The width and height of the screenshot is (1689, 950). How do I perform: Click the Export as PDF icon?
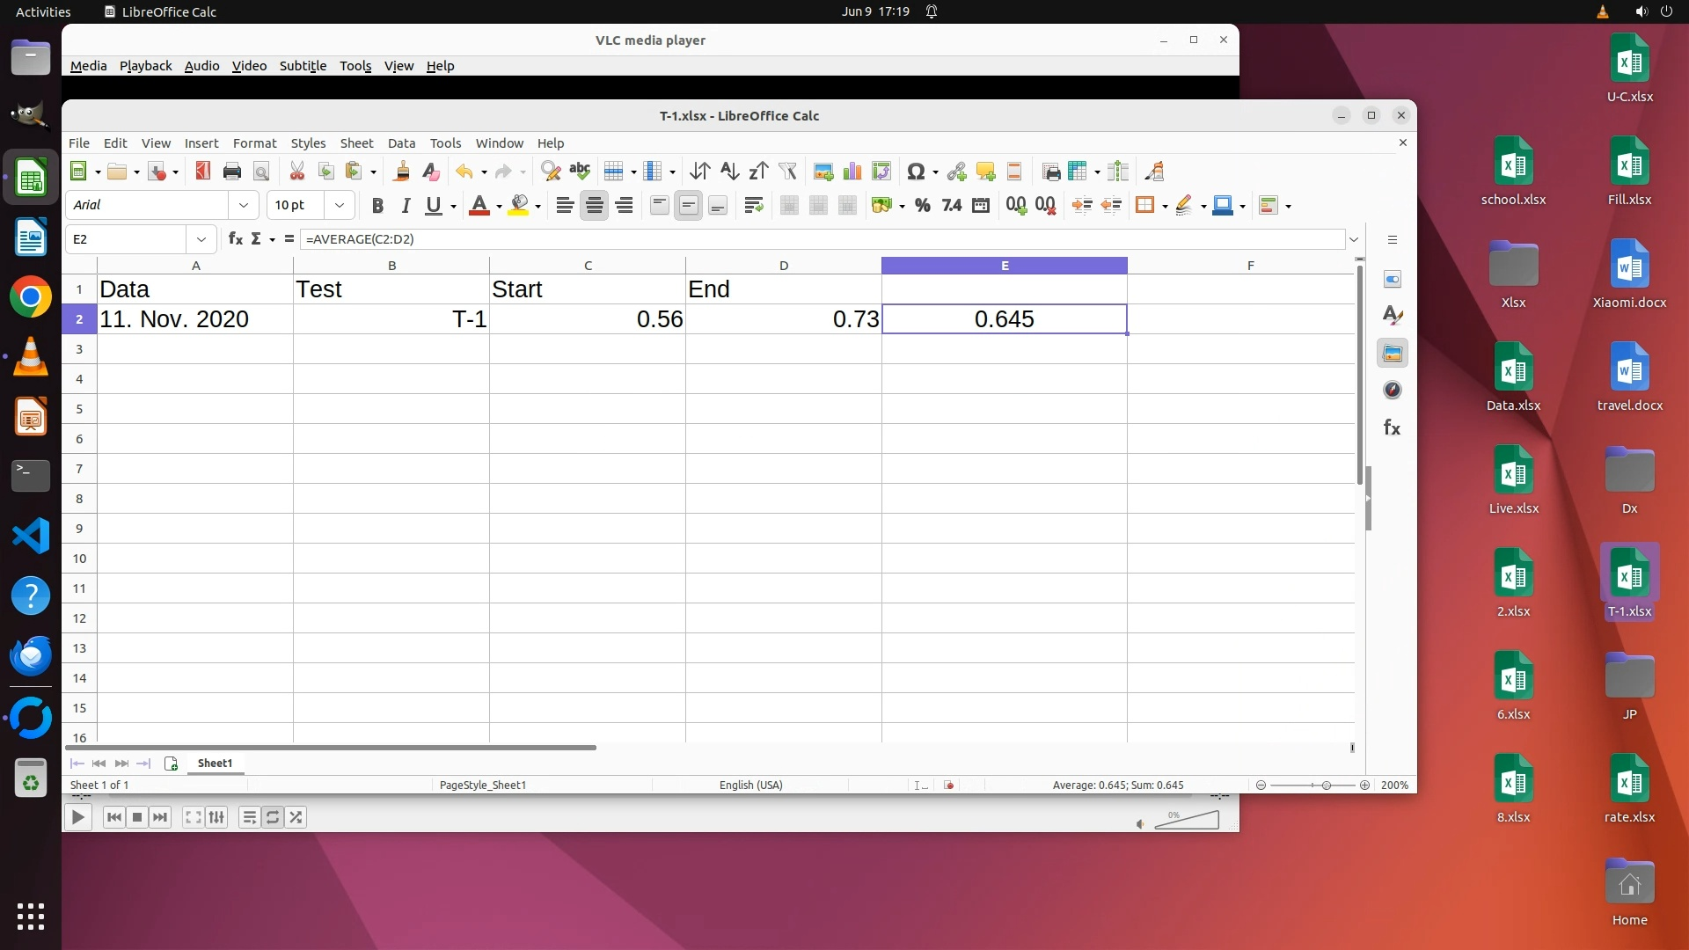click(x=202, y=172)
